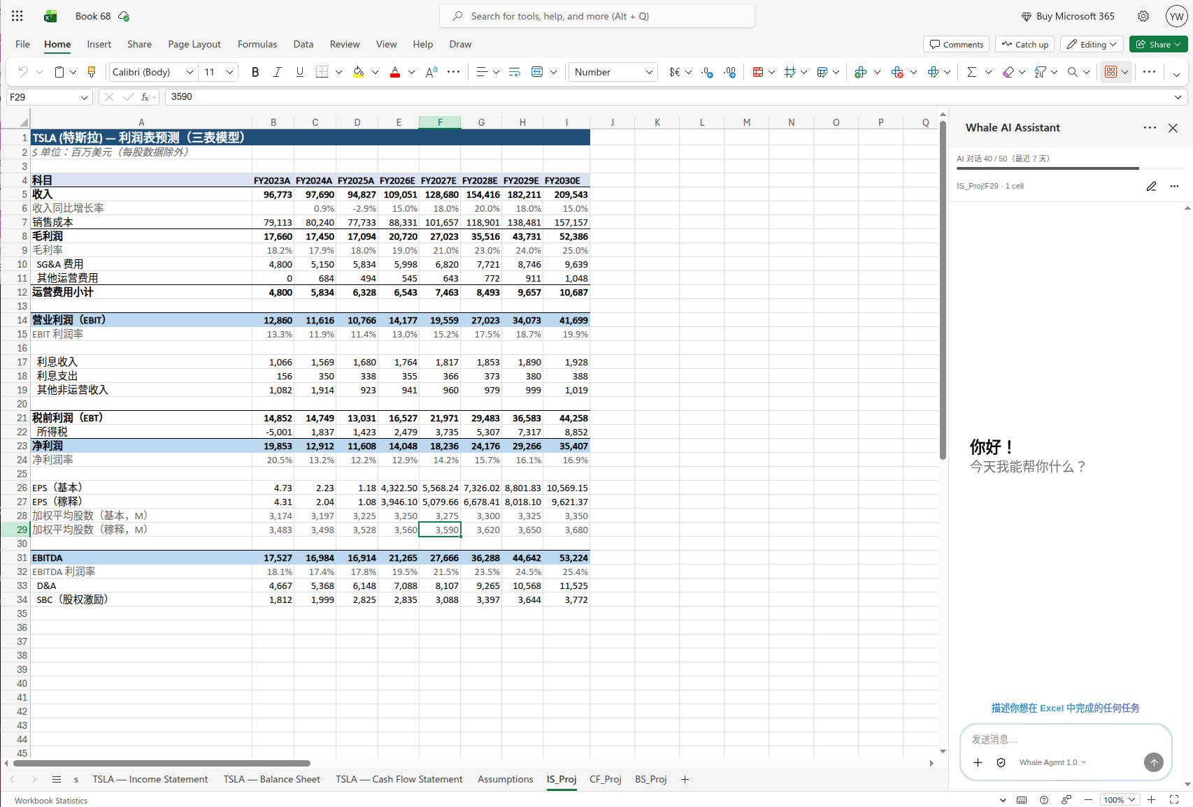Click new chat pencil icon in Whale panel

tap(1151, 186)
